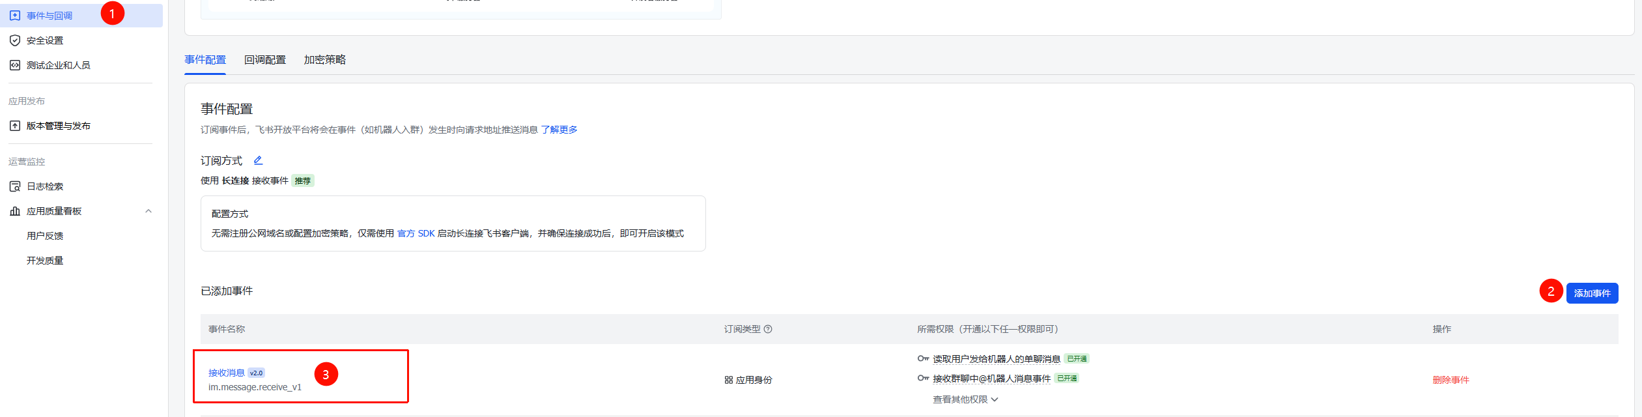Open the 了解更多 link
Screen dimensions: 1642x417
tap(559, 130)
